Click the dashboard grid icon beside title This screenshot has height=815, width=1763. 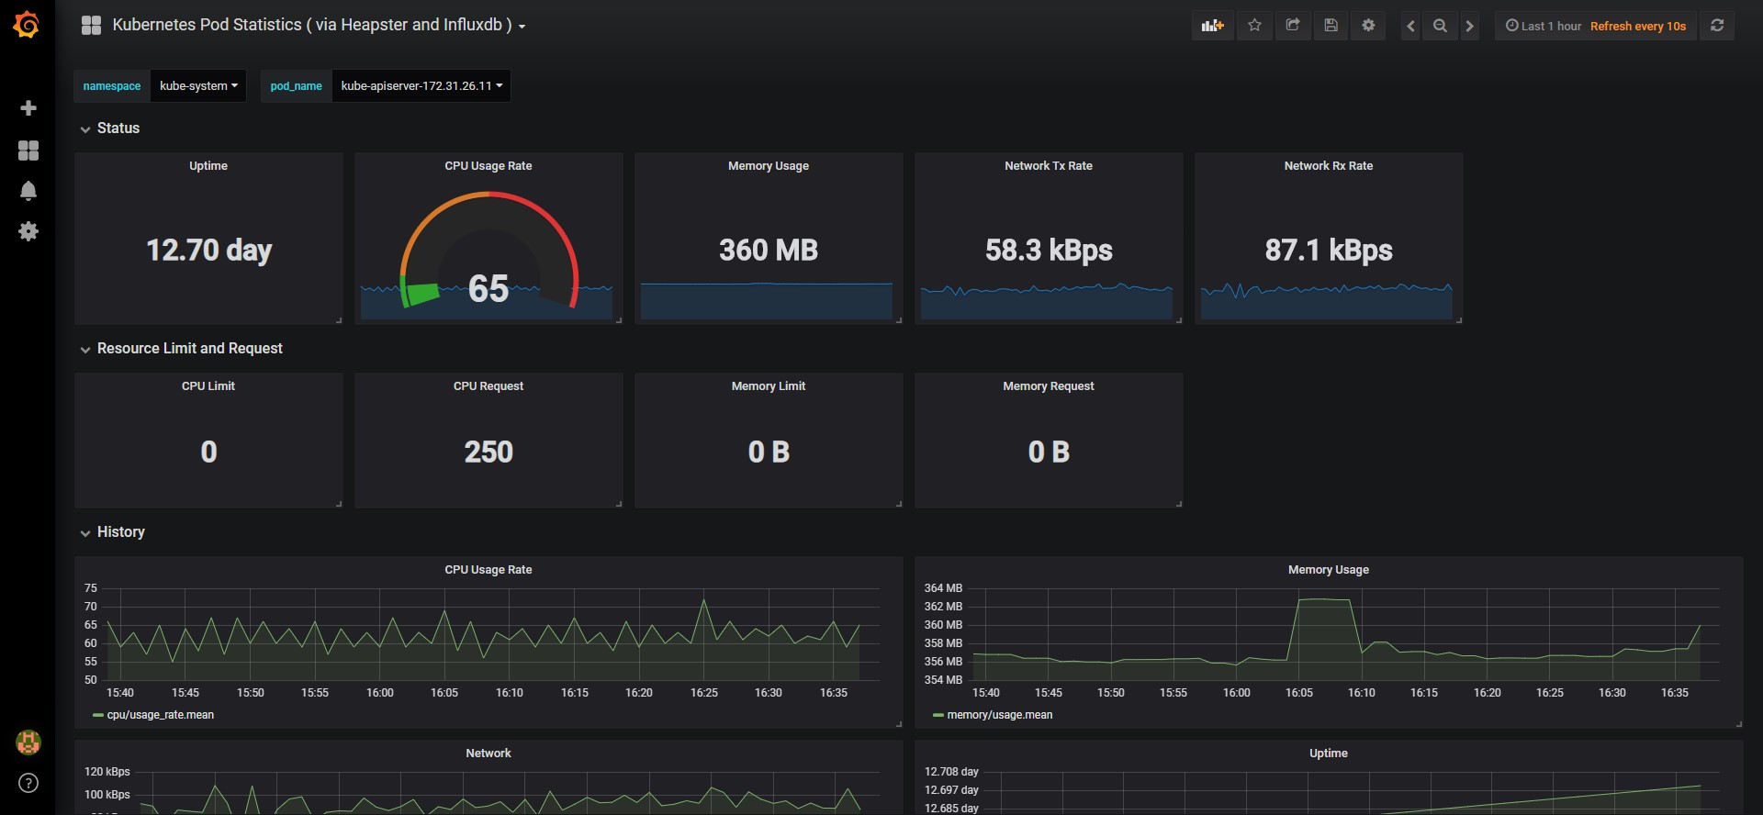coord(91,26)
